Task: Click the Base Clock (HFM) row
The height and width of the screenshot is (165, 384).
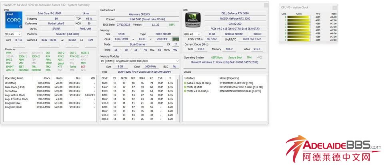Action: tap(50, 87)
